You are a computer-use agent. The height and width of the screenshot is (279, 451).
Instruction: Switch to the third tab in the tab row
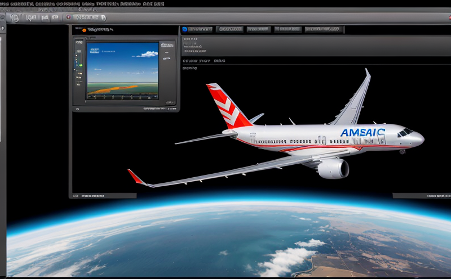[258, 29]
